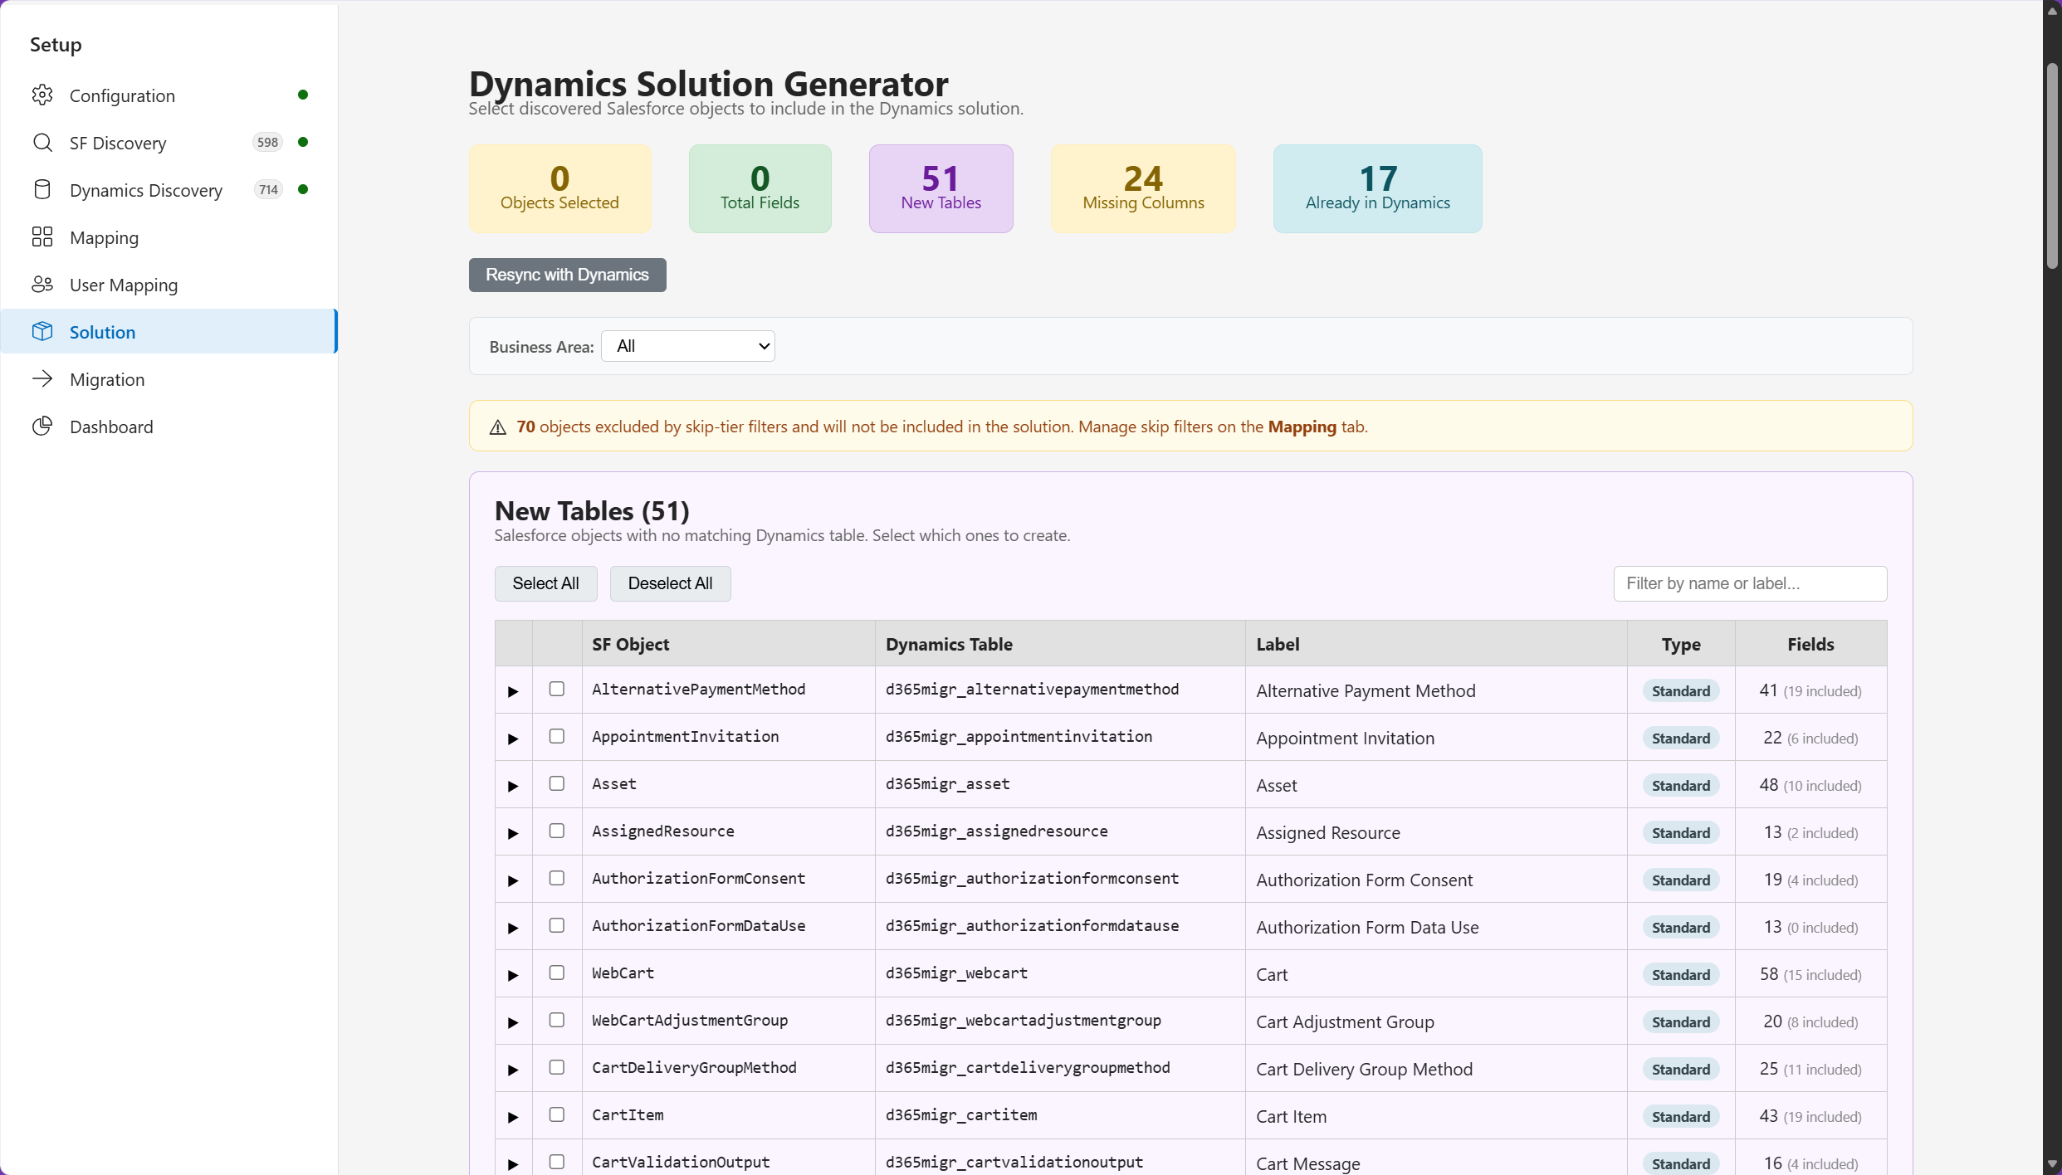Click the Select All button
Viewport: 2062px width, 1175px height.
pos(545,583)
